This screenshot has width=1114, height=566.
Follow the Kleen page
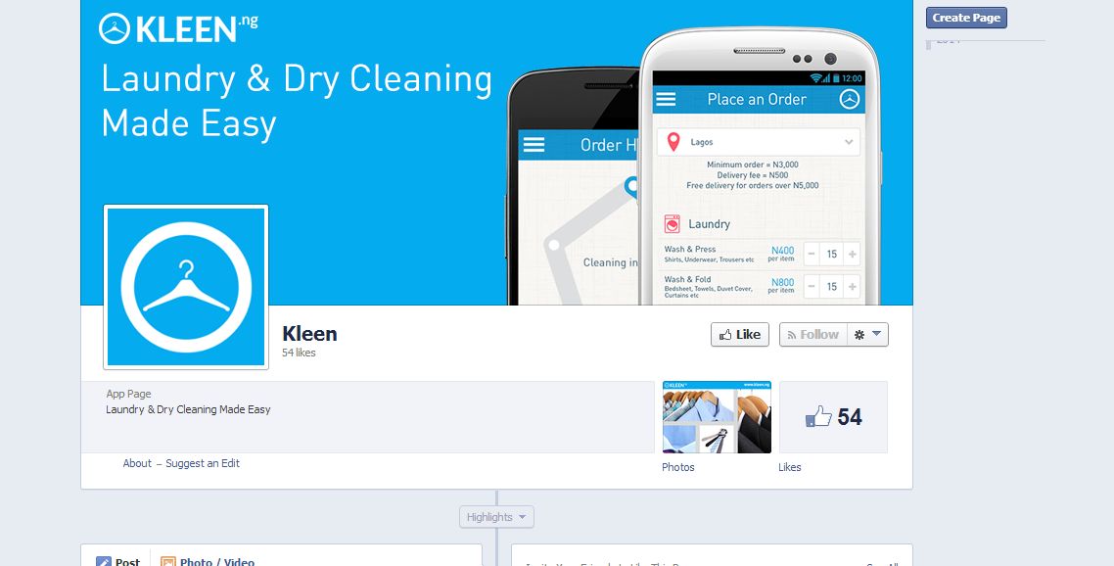pyautogui.click(x=812, y=335)
